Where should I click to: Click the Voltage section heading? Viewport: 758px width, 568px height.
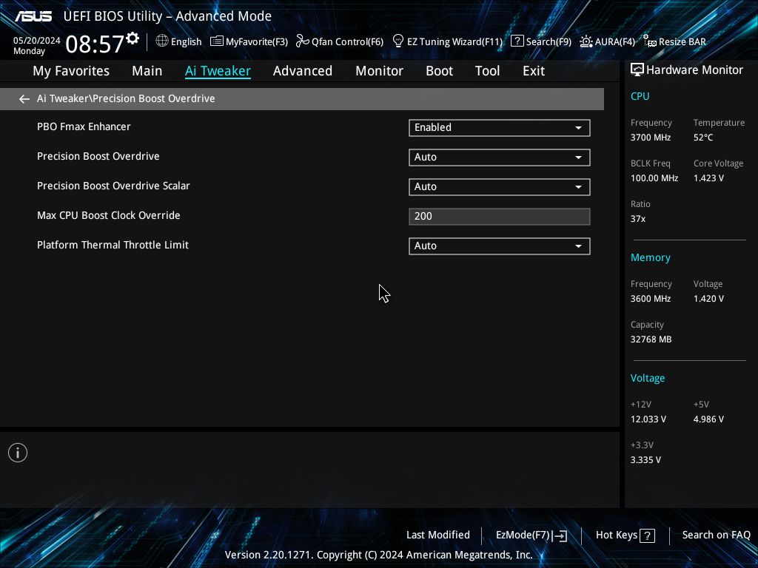tap(647, 378)
